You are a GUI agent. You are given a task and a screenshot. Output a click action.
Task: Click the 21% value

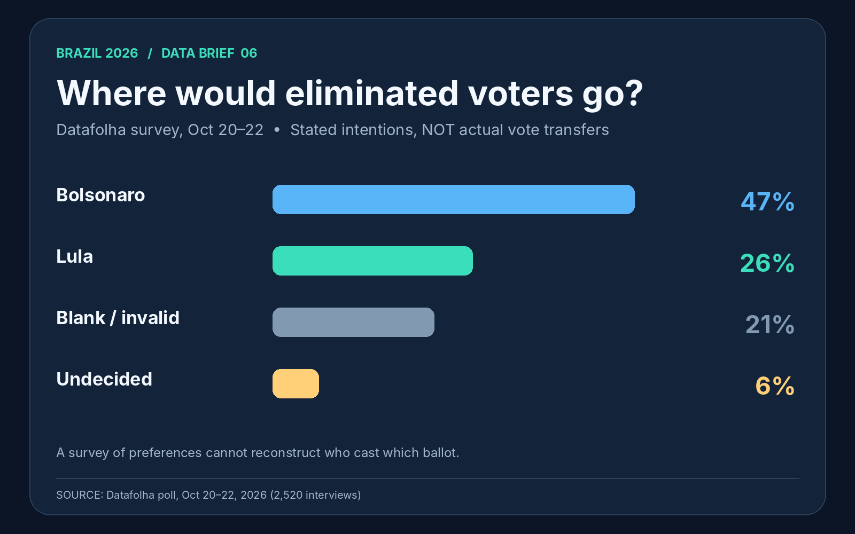pos(770,325)
